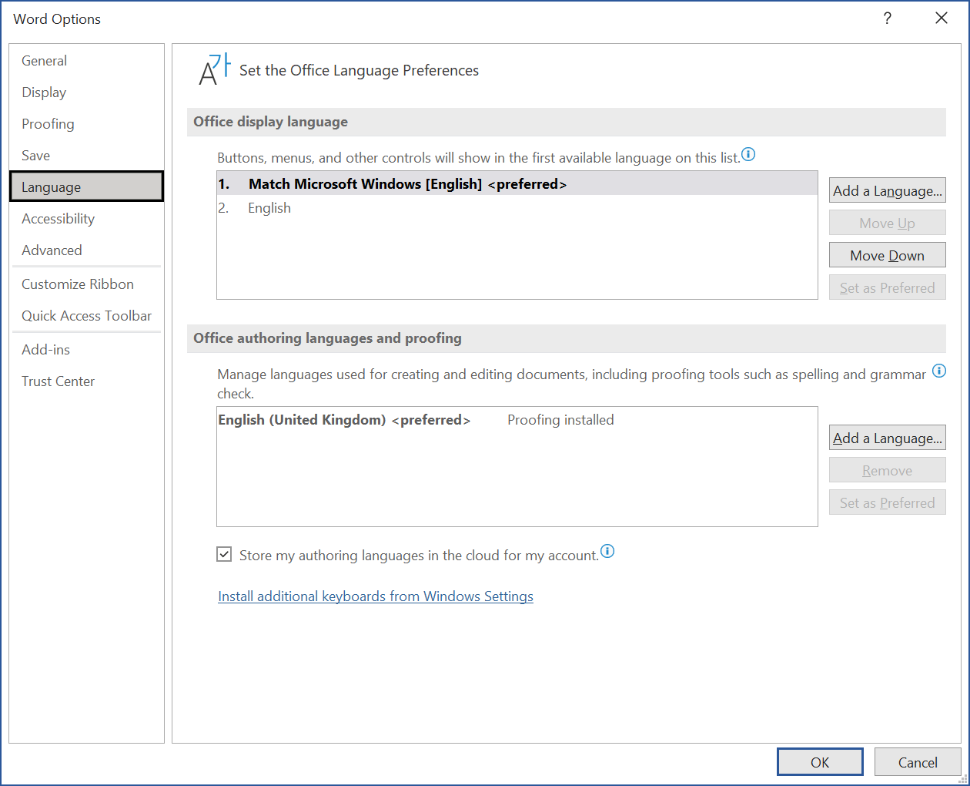Toggle Store my authoring languages in cloud checkbox
The width and height of the screenshot is (970, 786).
pyautogui.click(x=224, y=554)
